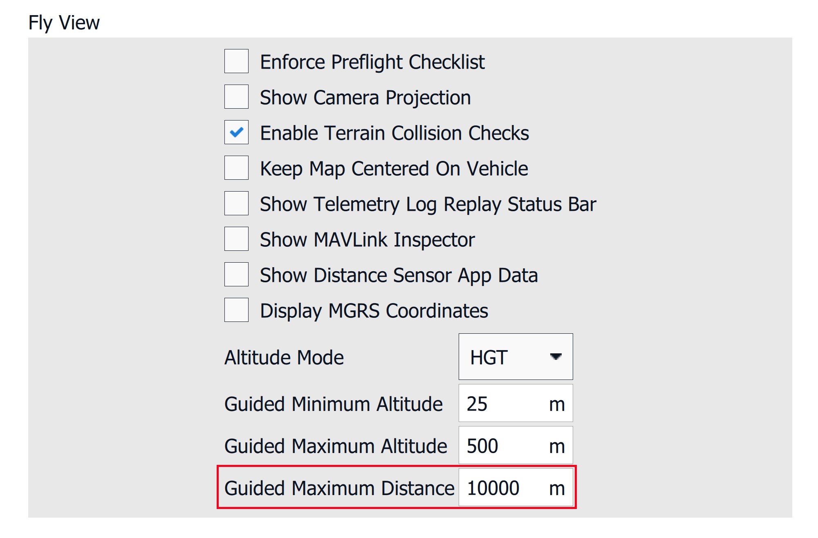Turn on Show Distance Sensor App Data
The height and width of the screenshot is (538, 818).
tap(236, 275)
